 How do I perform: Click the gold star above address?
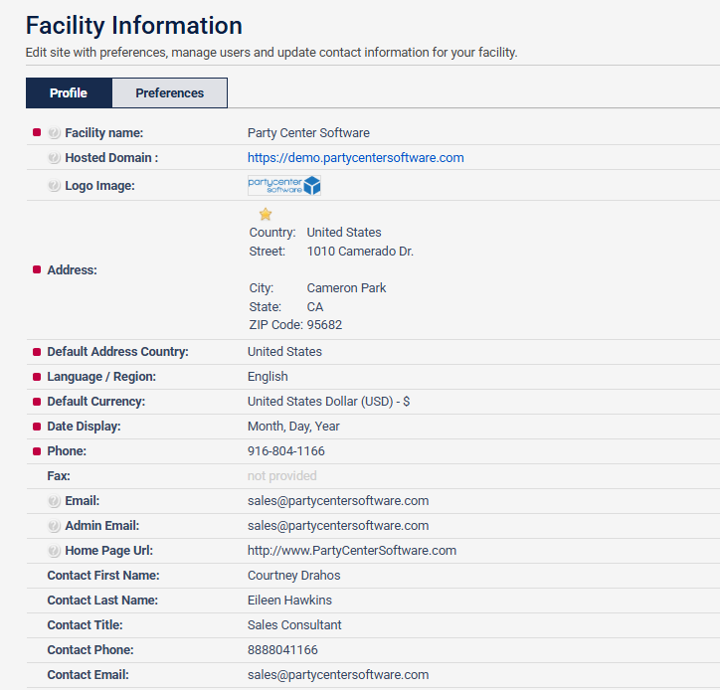click(x=266, y=214)
